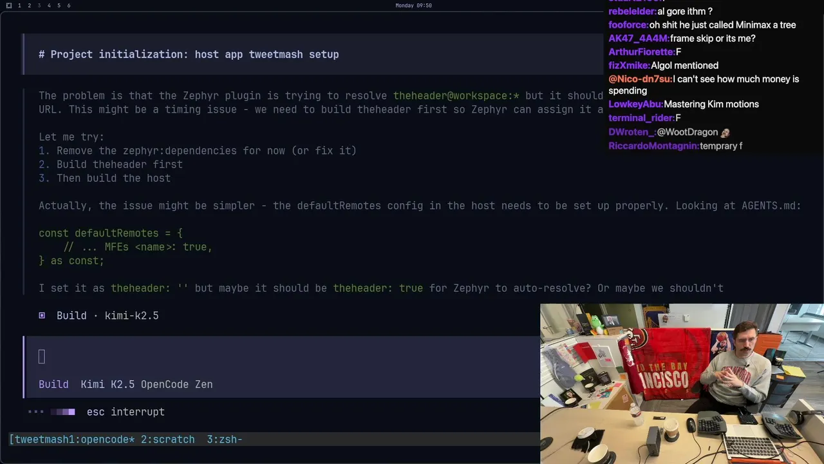Image resolution: width=824 pixels, height=464 pixels.
Task: Click the webcam video overlay
Action: point(682,383)
